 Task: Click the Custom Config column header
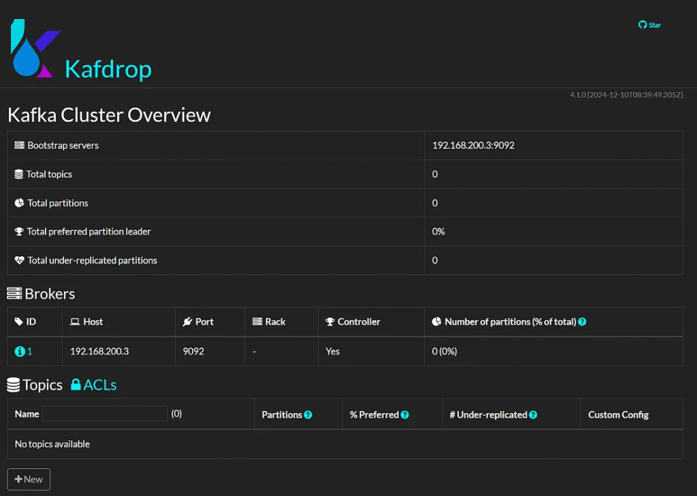tap(618, 415)
